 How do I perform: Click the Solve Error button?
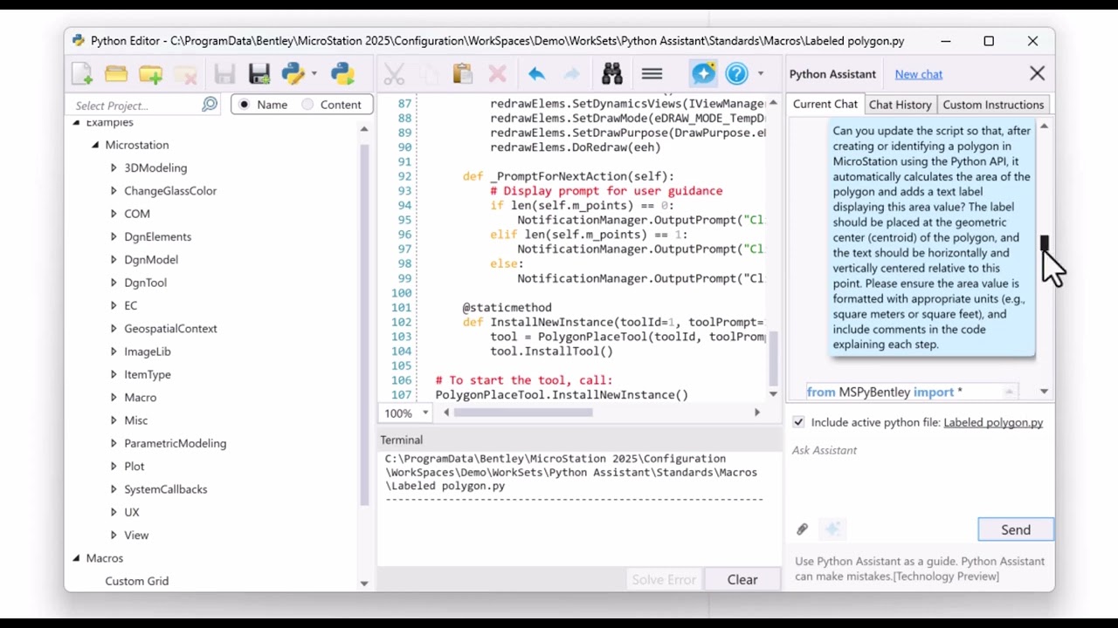point(664,579)
